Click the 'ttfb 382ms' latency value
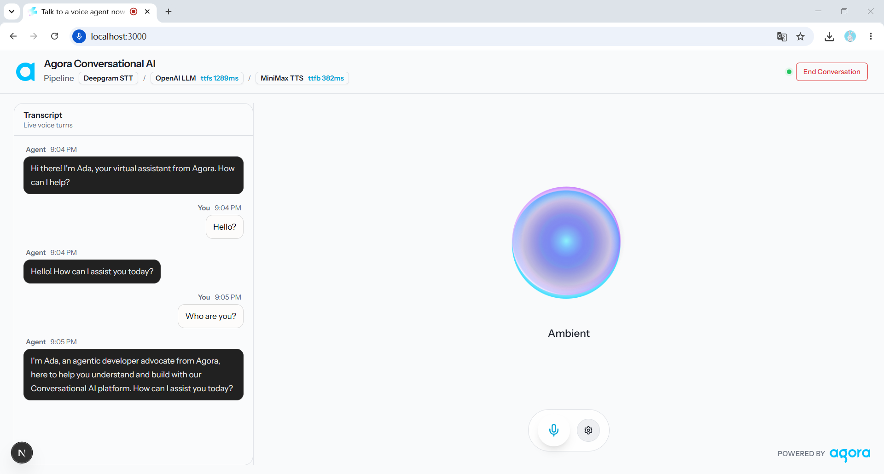Image resolution: width=884 pixels, height=474 pixels. [326, 78]
